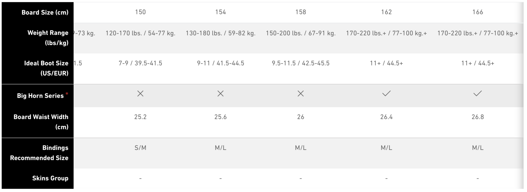Click the Ideal Boot Size (US/EUR) label
Image resolution: width=527 pixels, height=192 pixels.
pos(46,68)
